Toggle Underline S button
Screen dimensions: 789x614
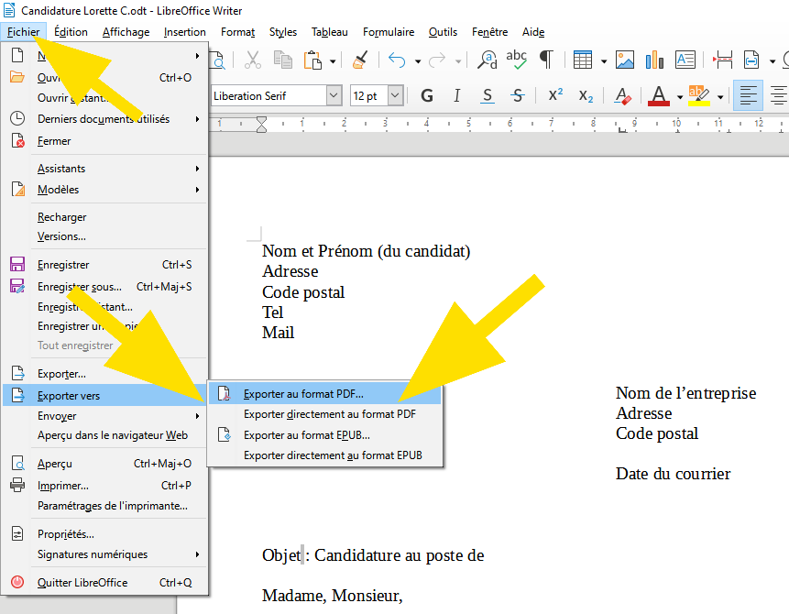[488, 95]
